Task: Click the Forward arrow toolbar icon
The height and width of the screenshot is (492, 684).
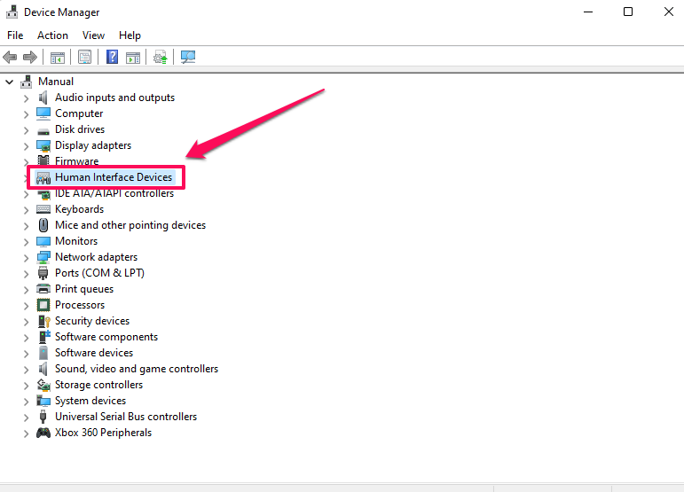Action: 29,57
